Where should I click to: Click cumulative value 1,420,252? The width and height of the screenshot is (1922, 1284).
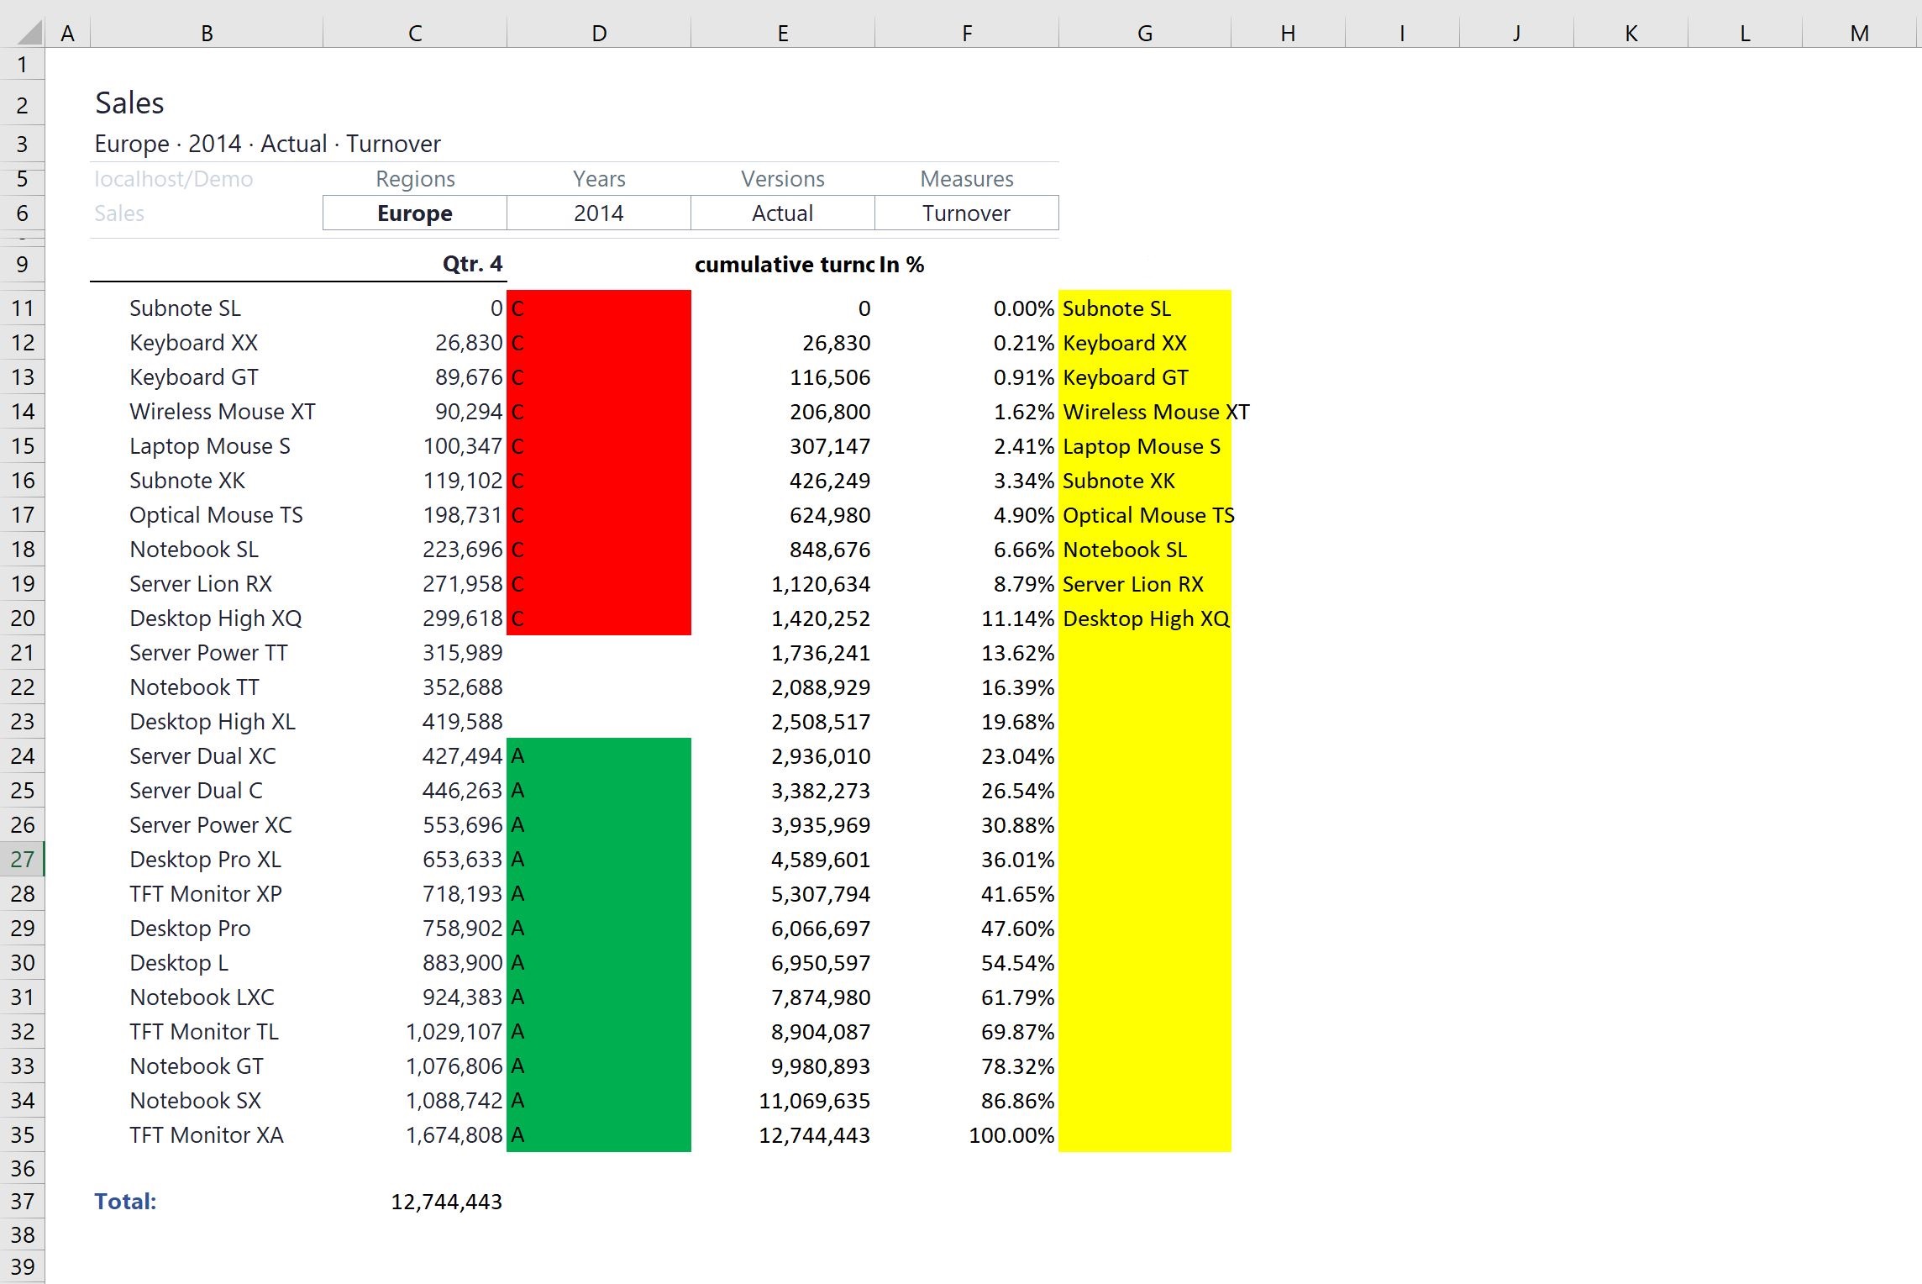(821, 618)
